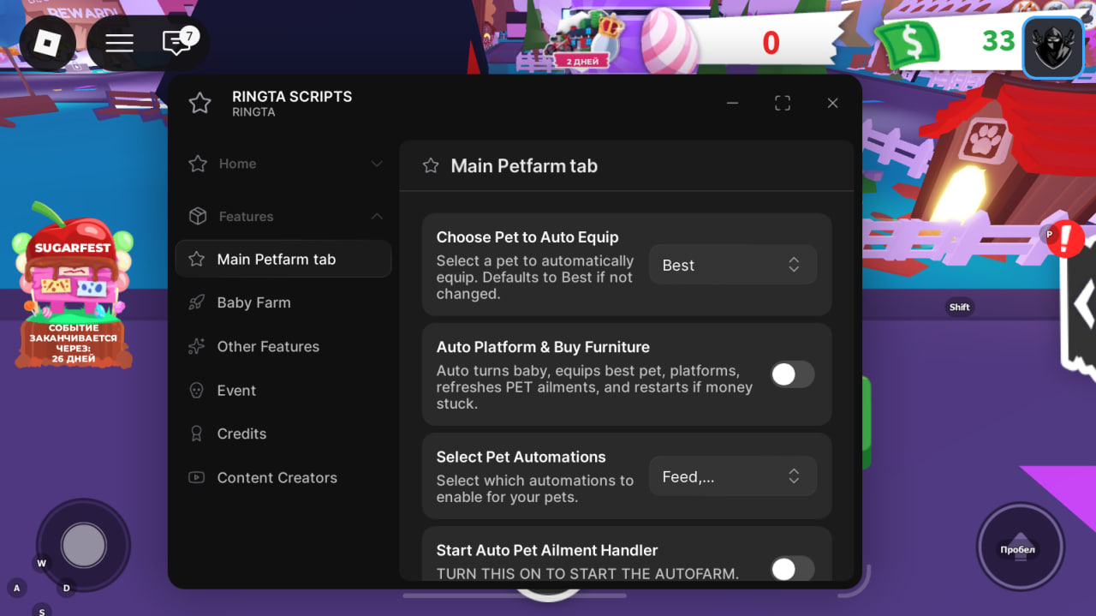1096x616 pixels.
Task: Click the video icon beside Content Creators
Action: click(x=197, y=477)
